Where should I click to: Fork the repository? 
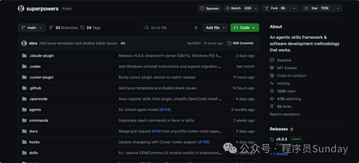point(275,8)
